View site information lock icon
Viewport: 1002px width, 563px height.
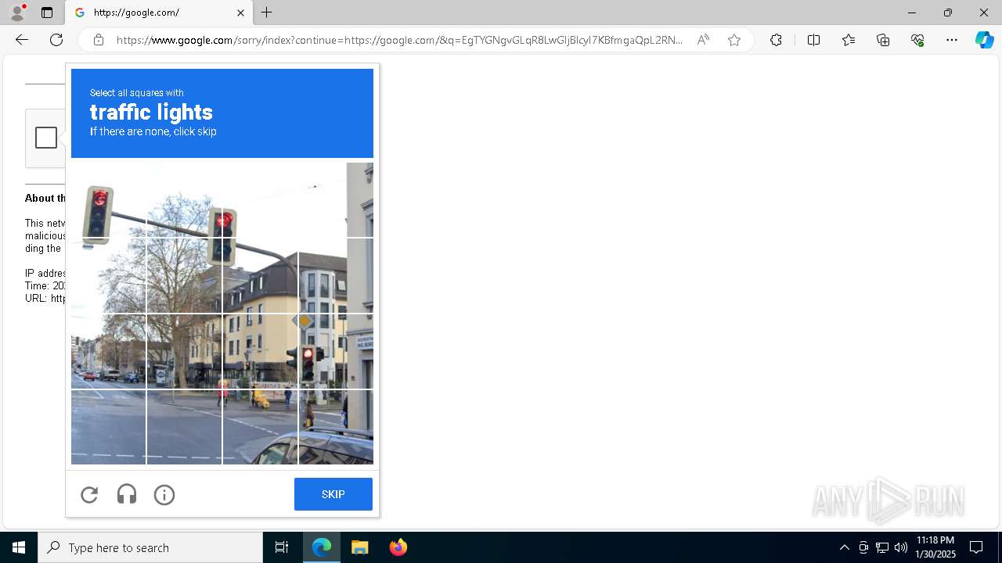pyautogui.click(x=99, y=40)
